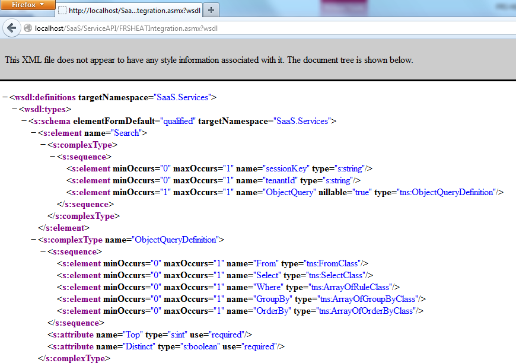This screenshot has width=516, height=363.
Task: Collapse the s:sequence containing From element
Action: [43, 251]
